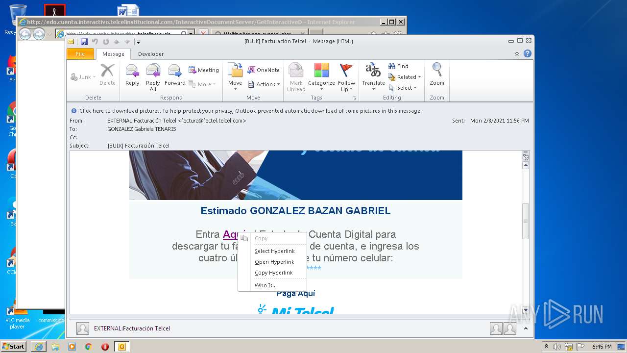Click the Mark Unread icon
The height and width of the screenshot is (353, 627).
296,77
